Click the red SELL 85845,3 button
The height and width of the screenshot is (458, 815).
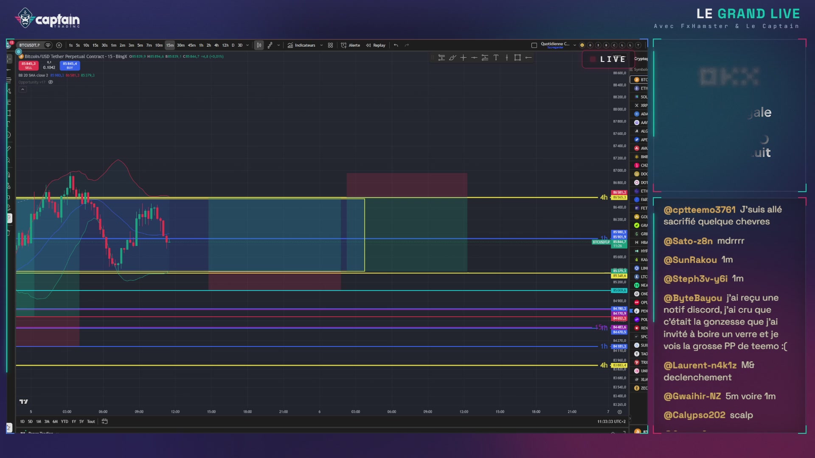pyautogui.click(x=28, y=65)
